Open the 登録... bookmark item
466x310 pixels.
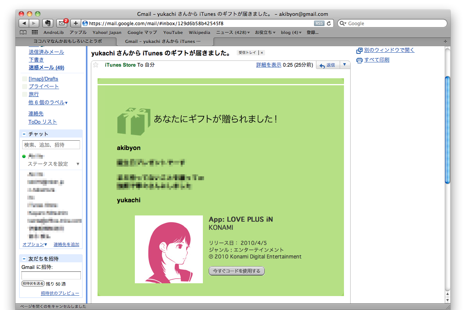tap(312, 33)
